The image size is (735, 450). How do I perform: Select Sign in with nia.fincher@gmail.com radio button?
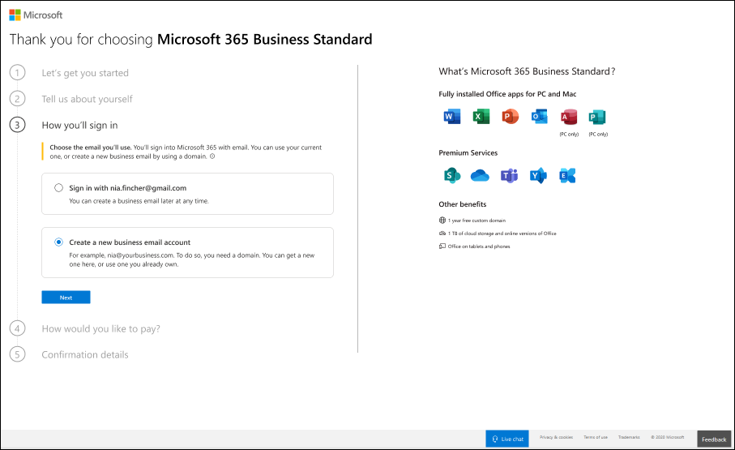tap(58, 188)
